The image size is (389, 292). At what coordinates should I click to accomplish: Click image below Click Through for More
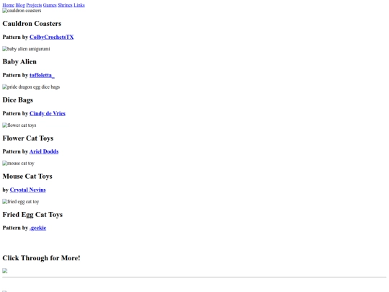pyautogui.click(x=5, y=270)
